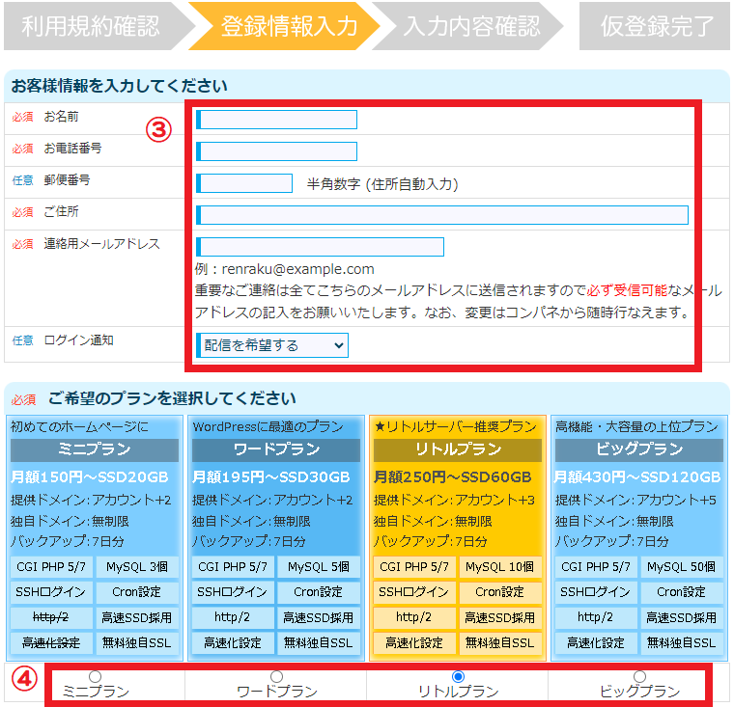The image size is (734, 707).
Task: Select the ビッグプラン radio button
Action: (639, 677)
